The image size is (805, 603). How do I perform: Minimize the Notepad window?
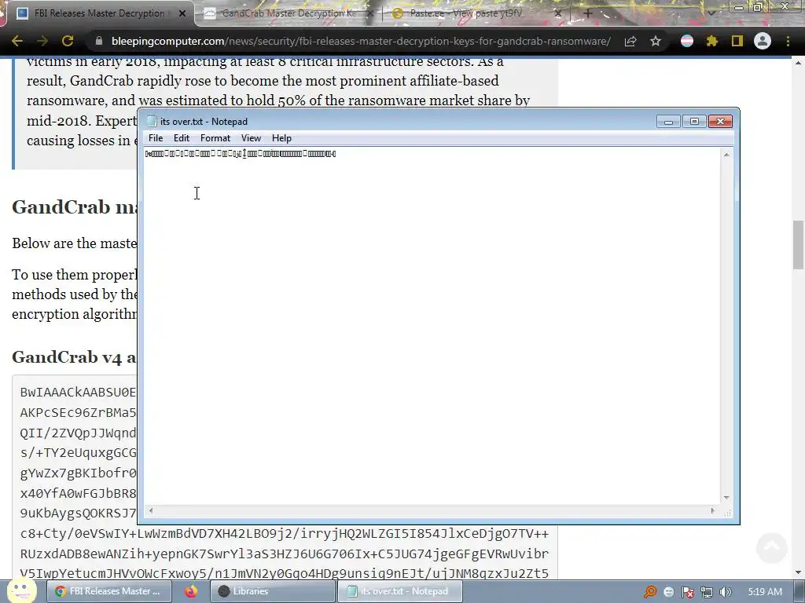668,122
